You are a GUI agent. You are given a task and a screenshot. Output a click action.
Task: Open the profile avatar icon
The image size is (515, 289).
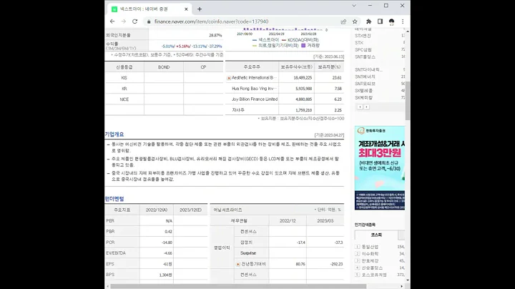point(391,21)
